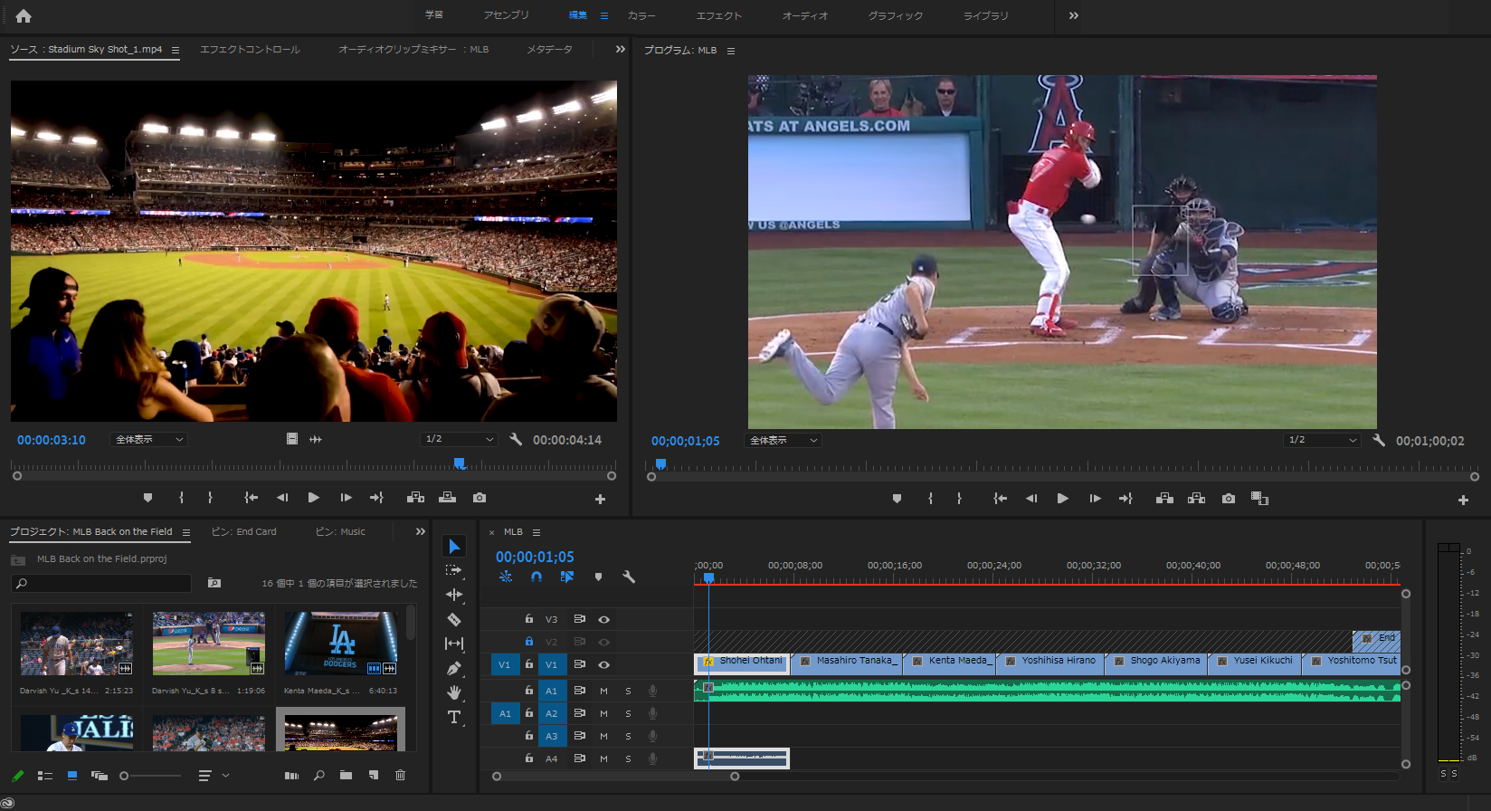Open Program monitor comparison view icon
The height and width of the screenshot is (811, 1491).
tap(1259, 499)
